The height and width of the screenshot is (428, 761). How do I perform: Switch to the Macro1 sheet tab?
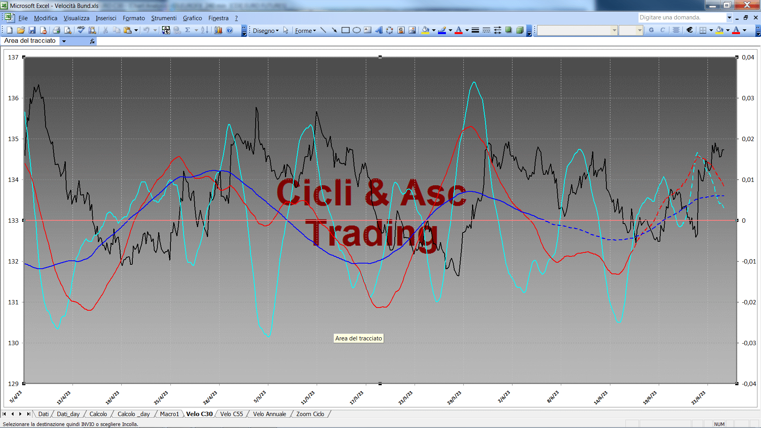tap(169, 414)
